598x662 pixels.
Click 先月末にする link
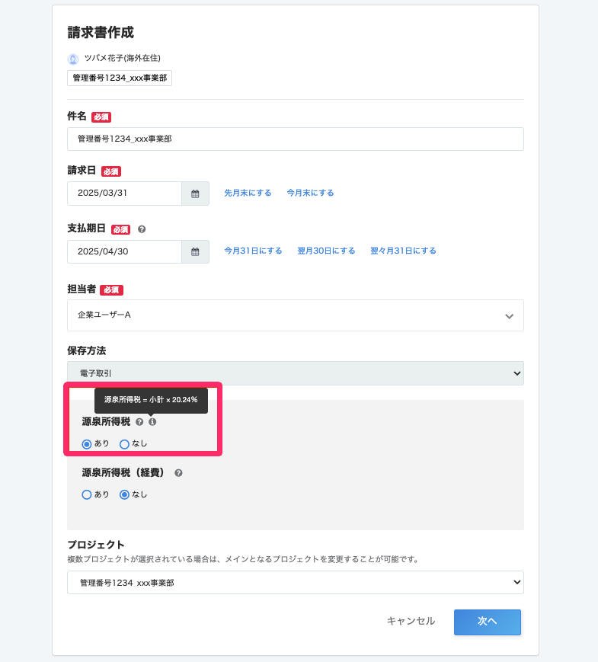(248, 193)
